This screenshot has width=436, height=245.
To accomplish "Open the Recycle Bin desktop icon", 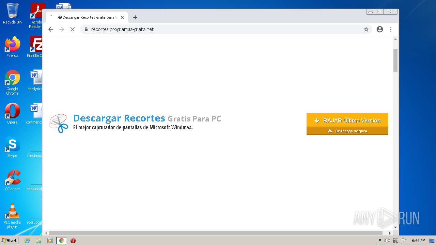I will 12,14.
